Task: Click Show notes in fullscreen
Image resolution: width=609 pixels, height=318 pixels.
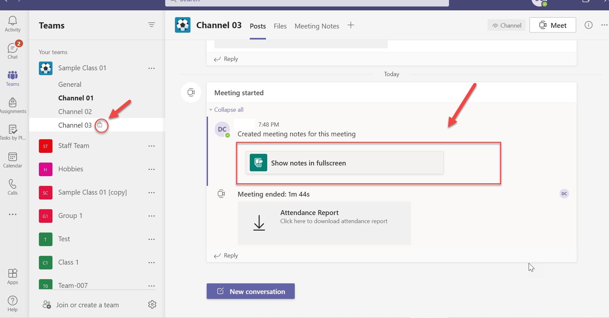Action: tap(345, 163)
